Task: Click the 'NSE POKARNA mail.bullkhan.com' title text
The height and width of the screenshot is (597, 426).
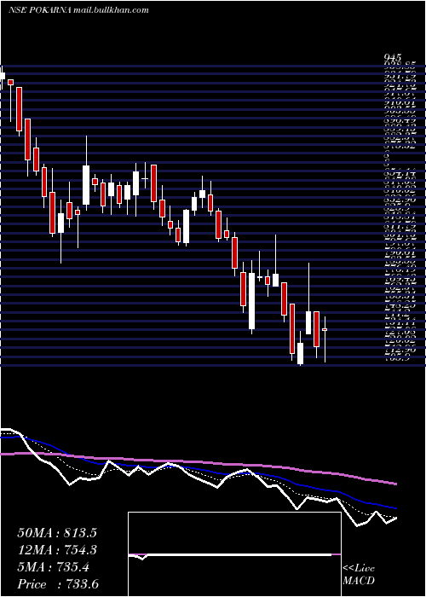Action: click(x=78, y=10)
